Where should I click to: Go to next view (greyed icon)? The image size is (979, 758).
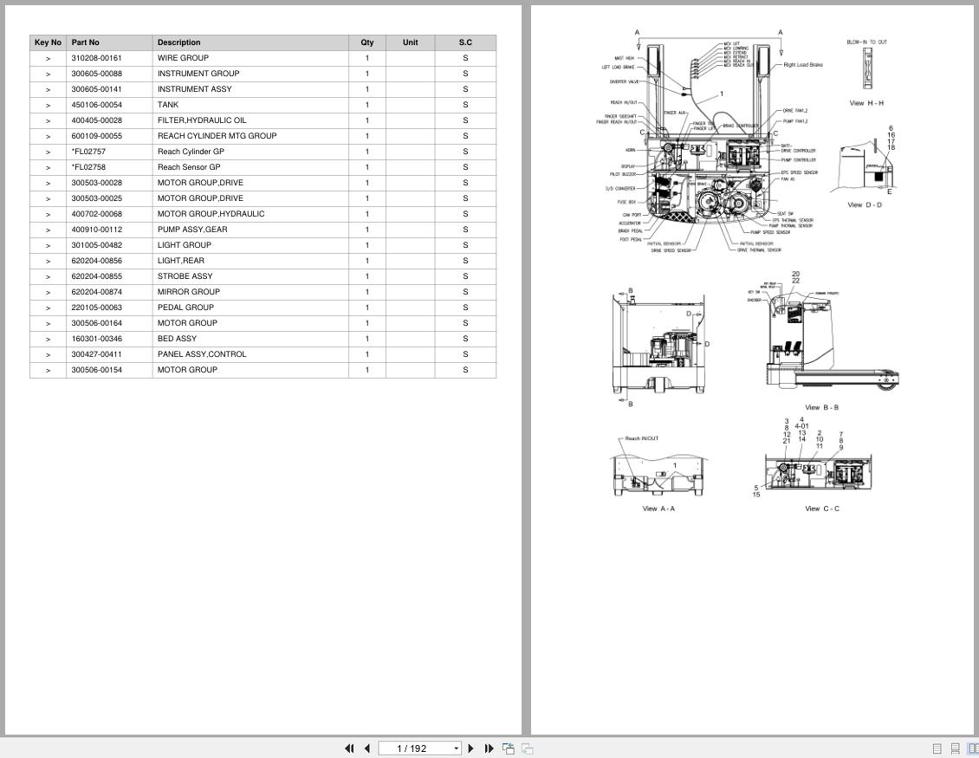tap(527, 748)
